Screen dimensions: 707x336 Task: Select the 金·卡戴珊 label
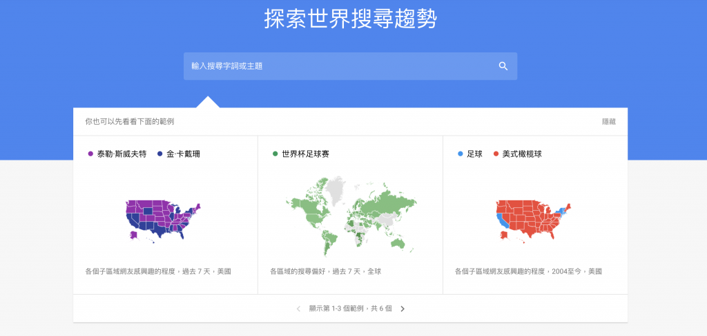click(x=183, y=154)
